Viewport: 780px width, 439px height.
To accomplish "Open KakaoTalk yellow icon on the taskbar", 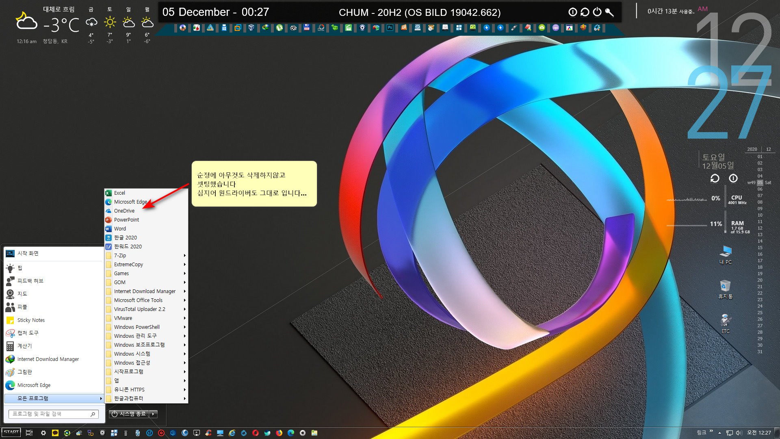I will click(x=55, y=433).
